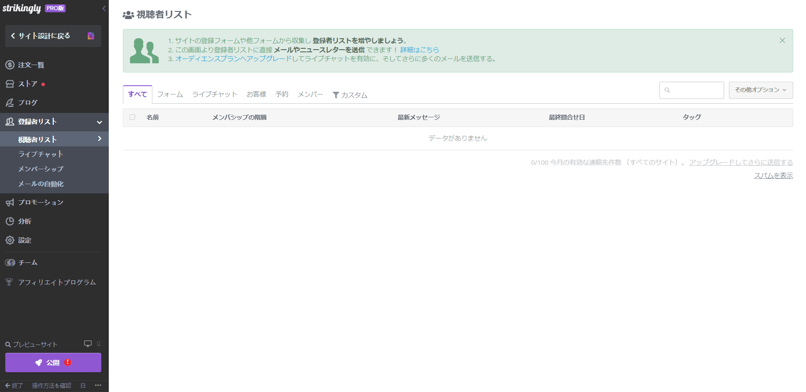Open メンバーシップ in the sidebar

click(x=41, y=169)
